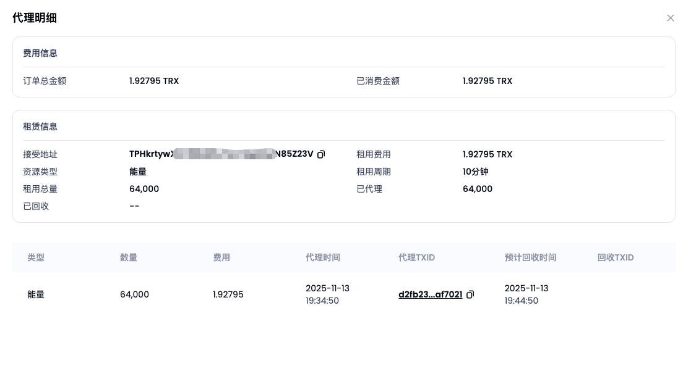Open the d2fb23...af7021 transaction link

(430, 294)
